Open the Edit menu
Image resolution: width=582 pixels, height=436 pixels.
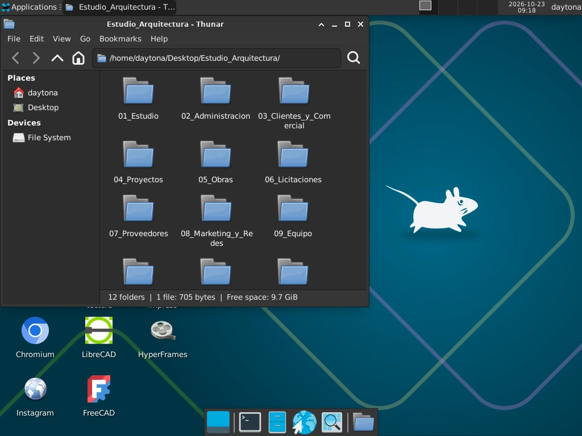click(x=37, y=39)
